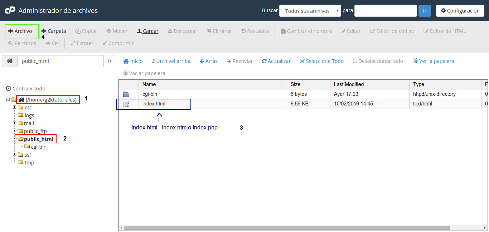The width and height of the screenshot is (489, 232).
Task: Click Seleccione Todo to select all files
Action: (321, 61)
